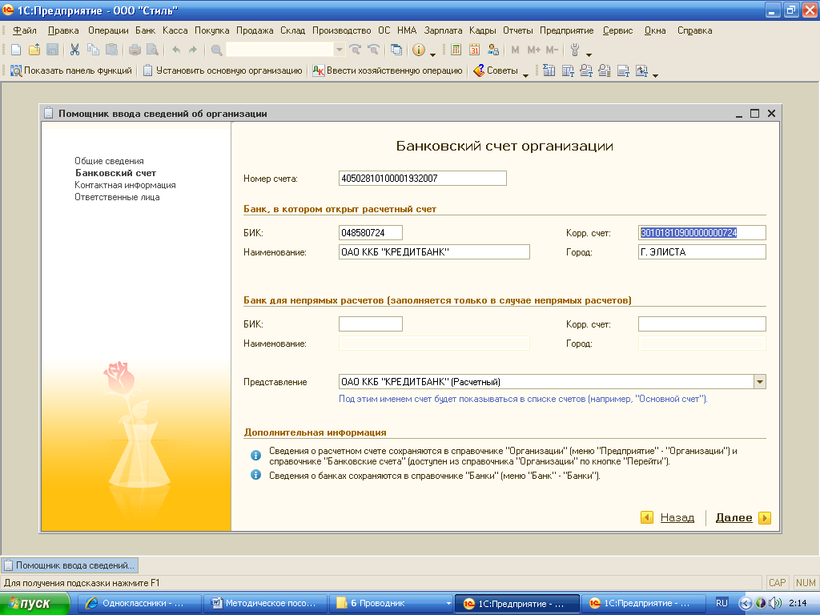Click the M+ memory button
Screen dimensions: 820x615
533,50
